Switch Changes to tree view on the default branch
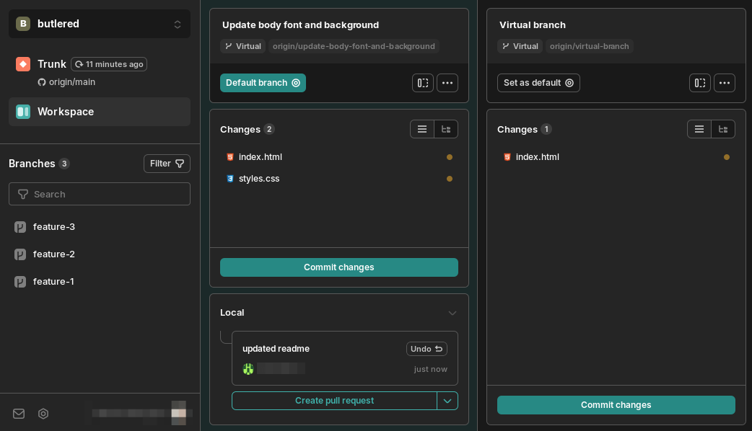This screenshot has height=431, width=752. click(446, 129)
